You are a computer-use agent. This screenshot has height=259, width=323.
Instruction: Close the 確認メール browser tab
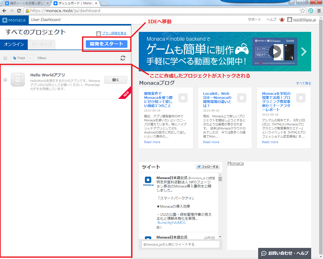pyautogui.click(x=48, y=3)
